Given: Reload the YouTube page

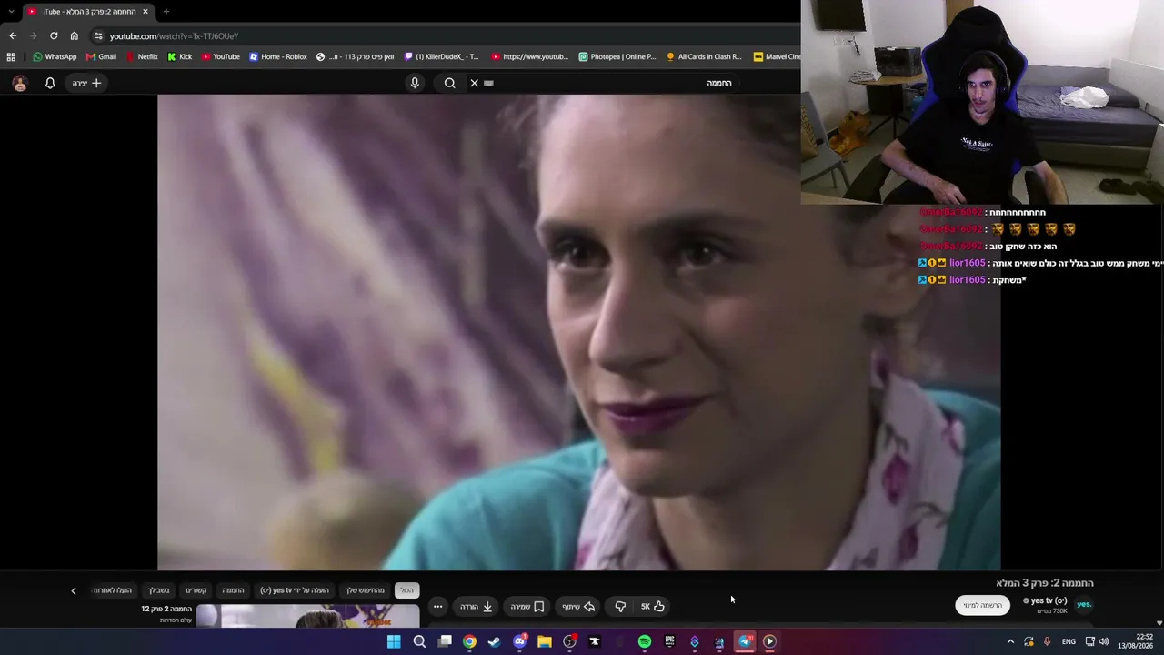Looking at the screenshot, I should point(54,35).
